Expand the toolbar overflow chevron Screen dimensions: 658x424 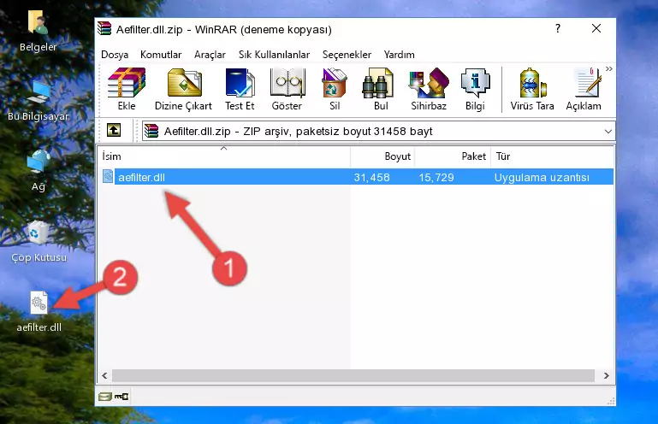pos(609,68)
